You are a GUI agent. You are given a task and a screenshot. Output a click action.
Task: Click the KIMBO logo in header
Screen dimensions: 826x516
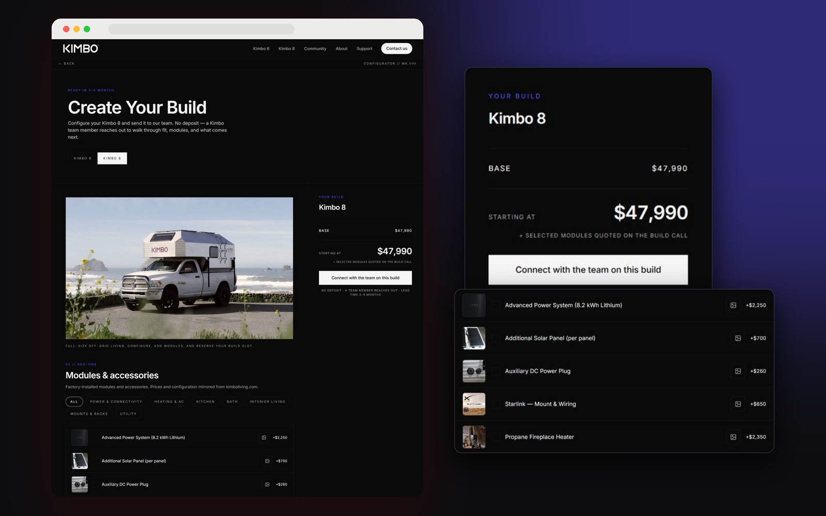[x=81, y=49]
